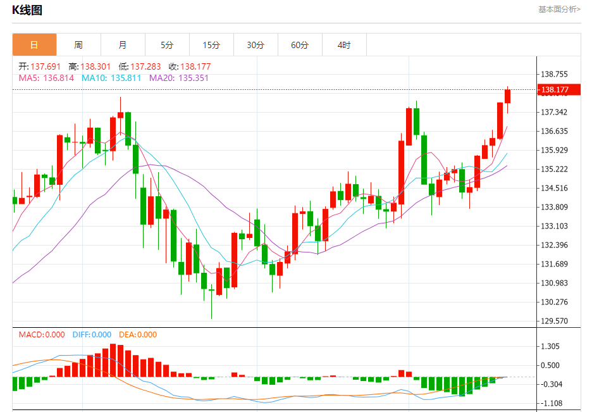The width and height of the screenshot is (592, 412).
Task: Click the 131.689 price axis label
Action: [554, 264]
